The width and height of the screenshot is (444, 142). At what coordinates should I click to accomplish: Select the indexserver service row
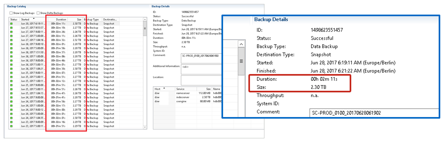click(x=188, y=97)
